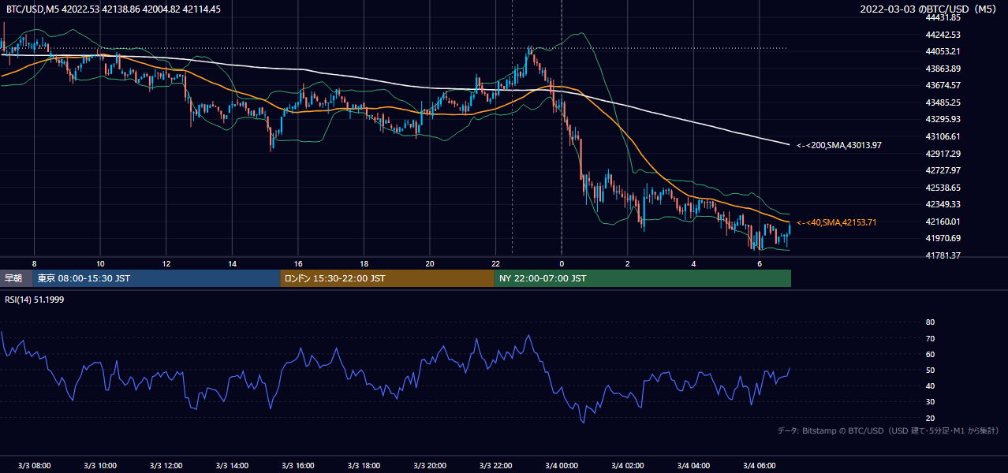Select the 42917.29 price axis label
This screenshot has width=1008, height=473.
[943, 154]
